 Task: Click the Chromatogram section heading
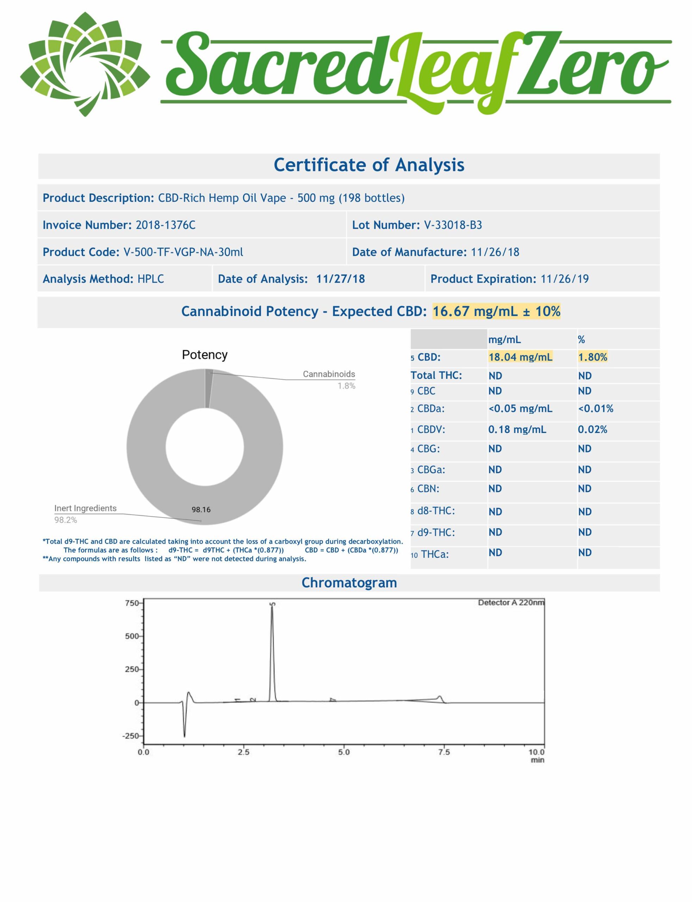(x=349, y=583)
